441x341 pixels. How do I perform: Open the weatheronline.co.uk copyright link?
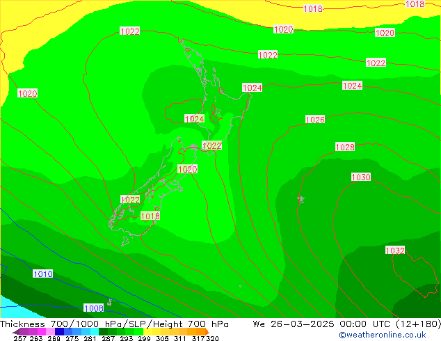pos(383,335)
